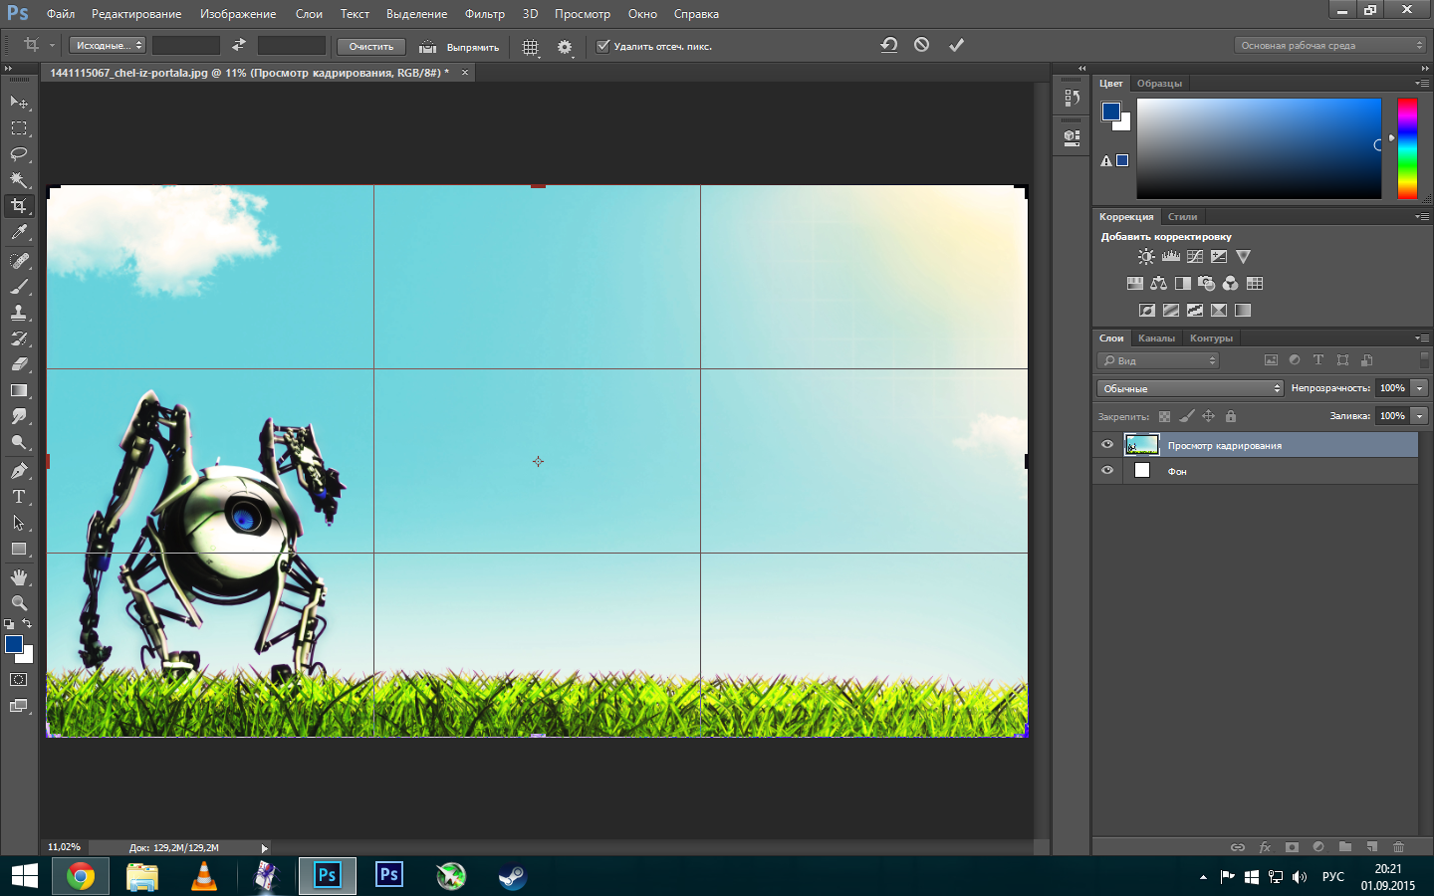Viewport: 1434px width, 896px height.
Task: Hide the 'Просмотр кадрирования' layer
Action: (x=1107, y=445)
